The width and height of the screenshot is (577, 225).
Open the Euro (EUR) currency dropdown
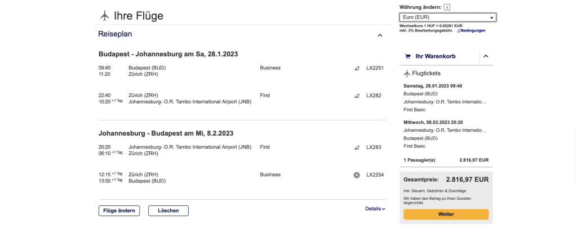447,17
